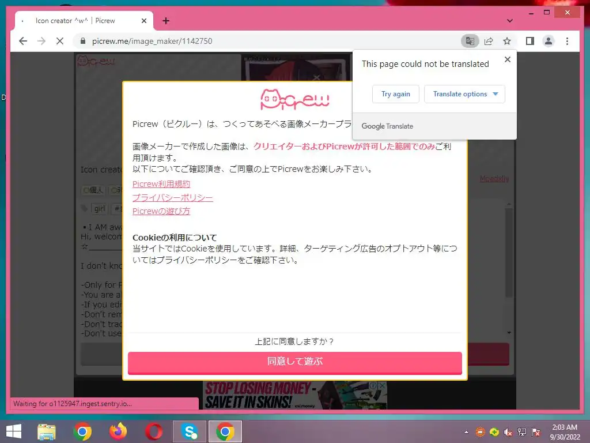The height and width of the screenshot is (443, 590).
Task: Open the プライバシーポリシー link
Action: point(173,197)
